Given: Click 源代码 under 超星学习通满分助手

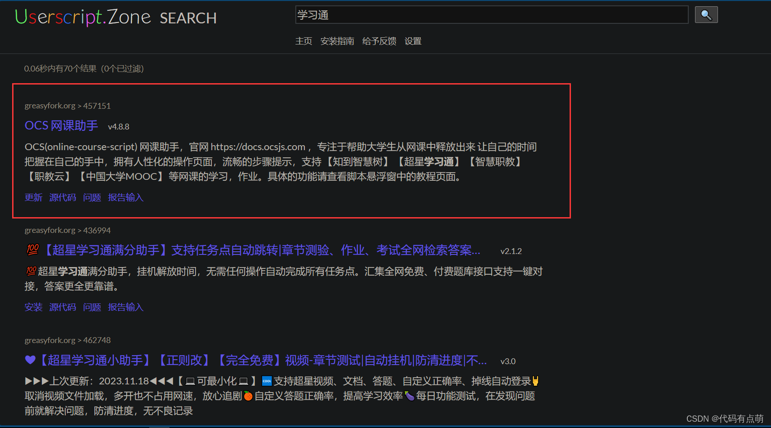Looking at the screenshot, I should 62,307.
